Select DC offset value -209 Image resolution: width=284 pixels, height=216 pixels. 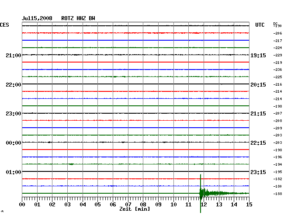[277, 128]
